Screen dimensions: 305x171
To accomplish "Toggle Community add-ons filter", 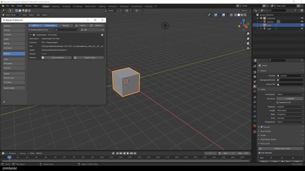I will click(x=50, y=25).
